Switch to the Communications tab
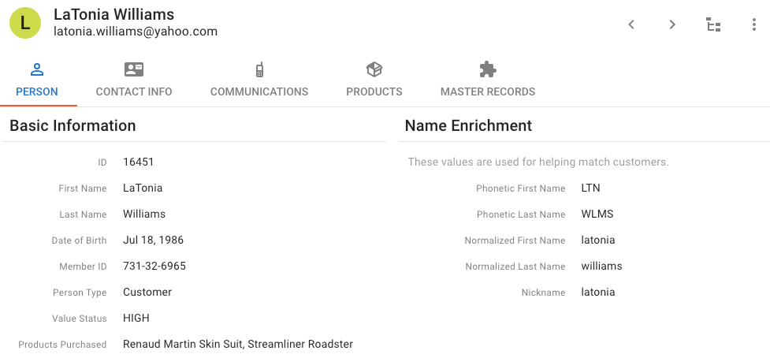This screenshot has width=770, height=358. pos(259,91)
